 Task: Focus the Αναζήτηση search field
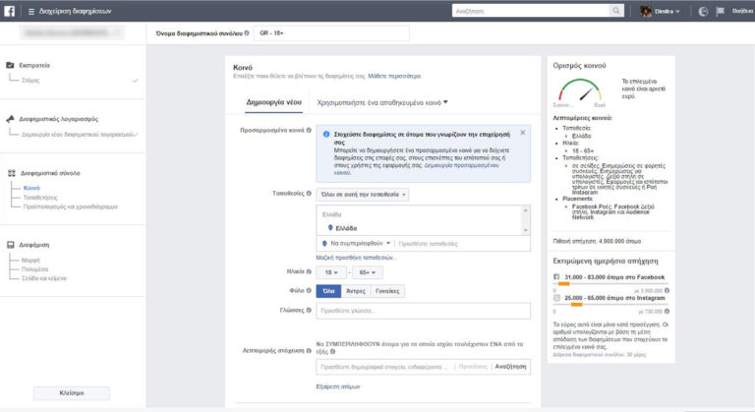tap(531, 11)
